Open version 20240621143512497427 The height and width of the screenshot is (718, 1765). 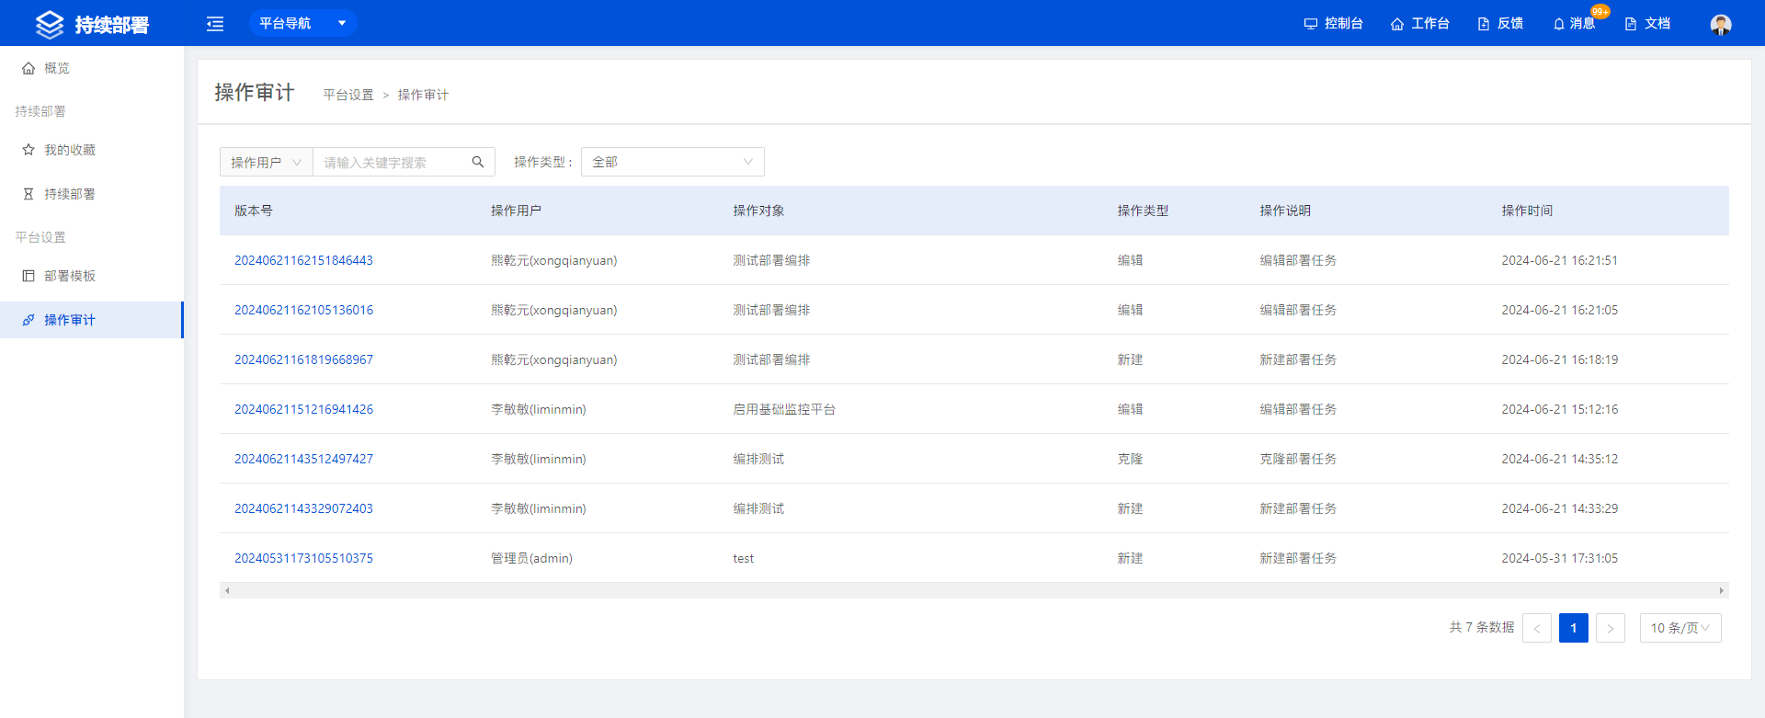[303, 459]
